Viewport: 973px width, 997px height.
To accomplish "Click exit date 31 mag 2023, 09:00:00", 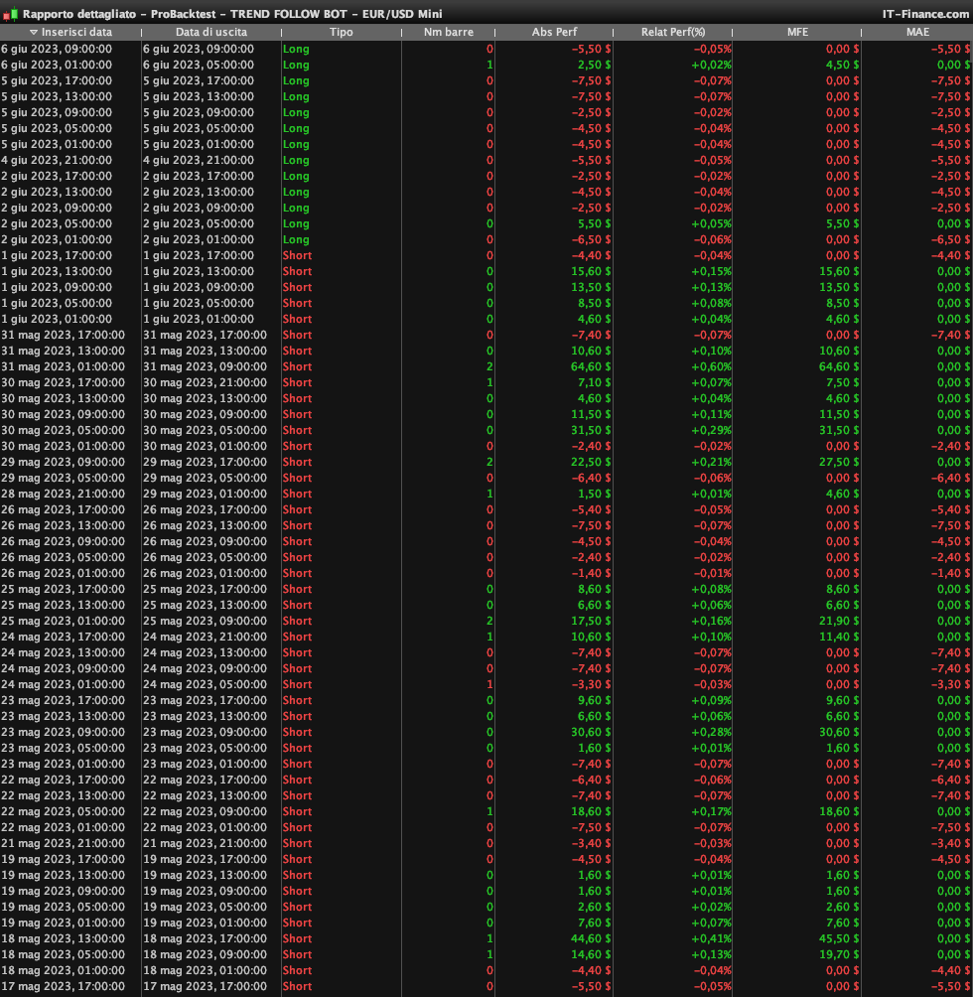I will [x=205, y=366].
